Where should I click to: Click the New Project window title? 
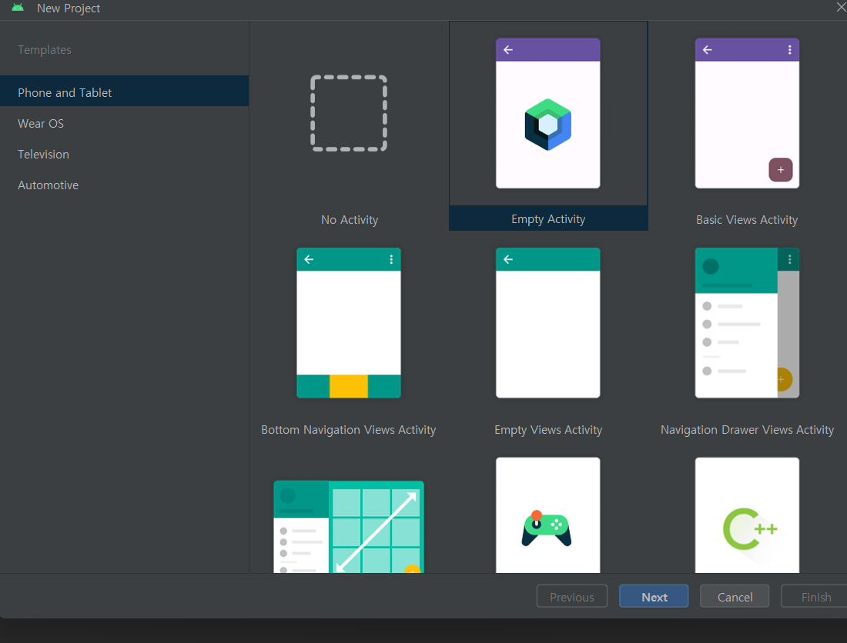click(x=69, y=8)
